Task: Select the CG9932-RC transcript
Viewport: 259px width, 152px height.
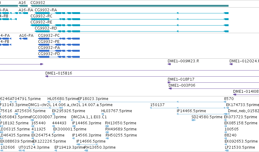Action: (130, 19)
